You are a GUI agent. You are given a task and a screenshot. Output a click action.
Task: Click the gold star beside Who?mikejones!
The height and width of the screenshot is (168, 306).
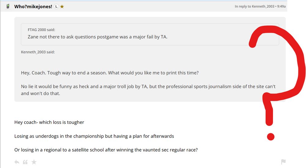pyautogui.click(x=62, y=6)
